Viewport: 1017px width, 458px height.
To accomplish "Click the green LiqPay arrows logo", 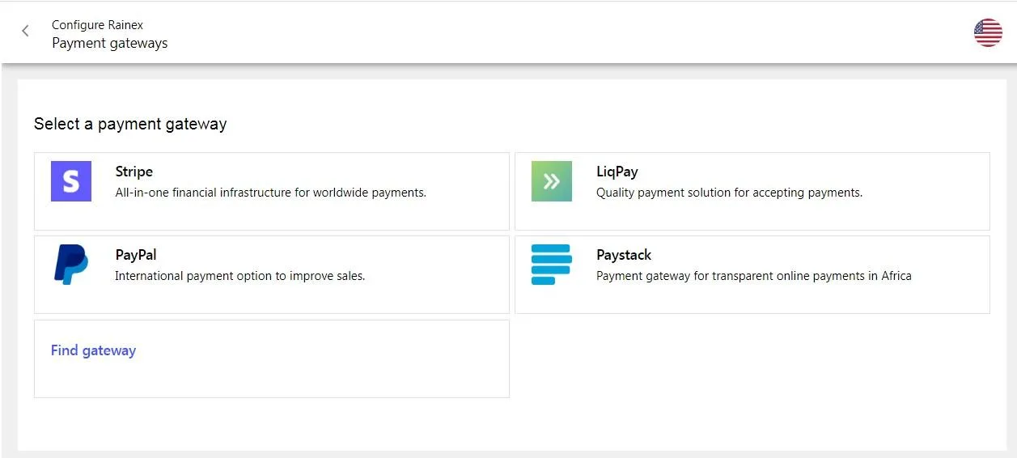I will coord(552,181).
